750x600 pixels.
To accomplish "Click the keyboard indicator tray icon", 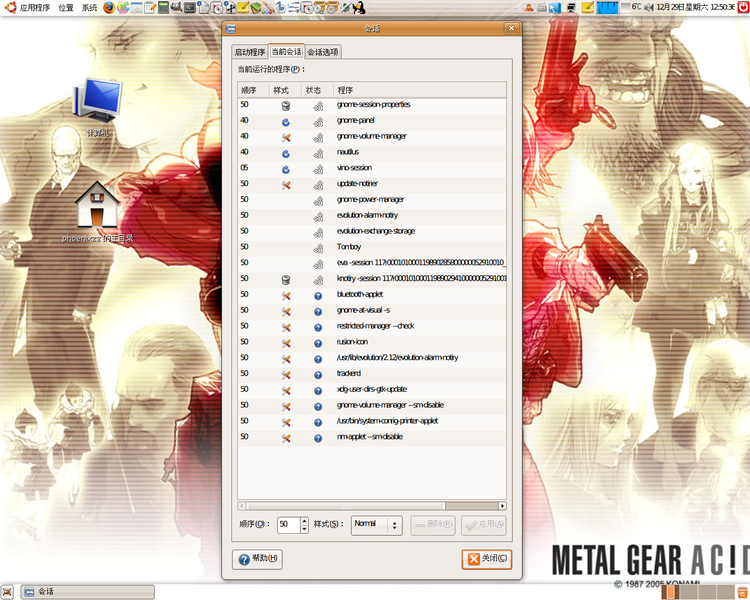I will point(542,8).
